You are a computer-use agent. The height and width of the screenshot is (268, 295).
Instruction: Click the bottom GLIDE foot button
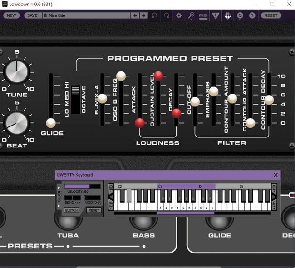[x=220, y=223]
